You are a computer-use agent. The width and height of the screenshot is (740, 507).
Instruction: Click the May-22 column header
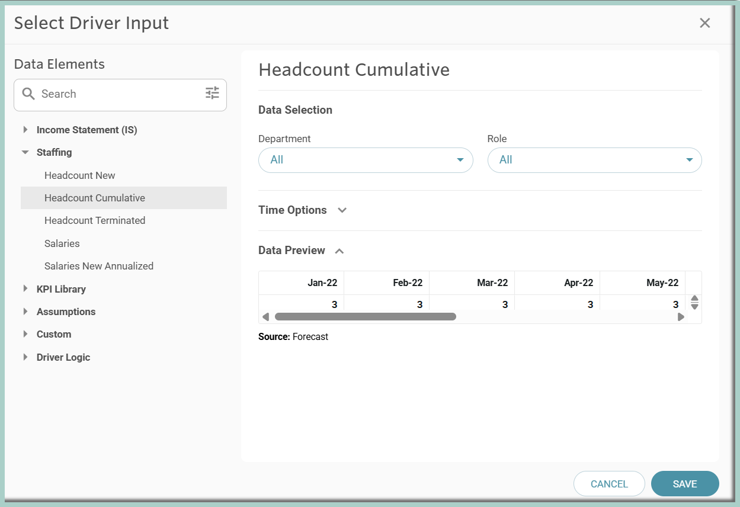coord(643,283)
